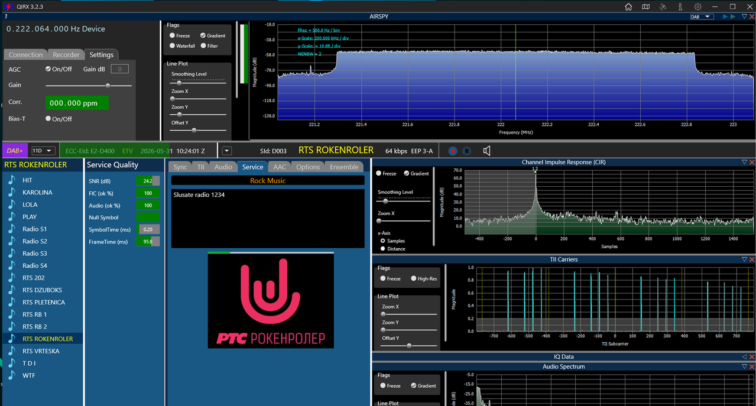The width and height of the screenshot is (756, 406).
Task: Collapse the AIRSPY spectrum panel triangle
Action: (744, 17)
